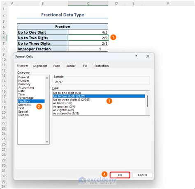Click the 'Fraction' table header cell

point(63,26)
